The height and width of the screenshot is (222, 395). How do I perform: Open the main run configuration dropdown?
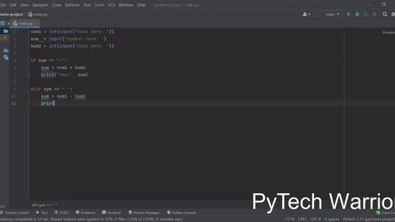click(x=330, y=14)
